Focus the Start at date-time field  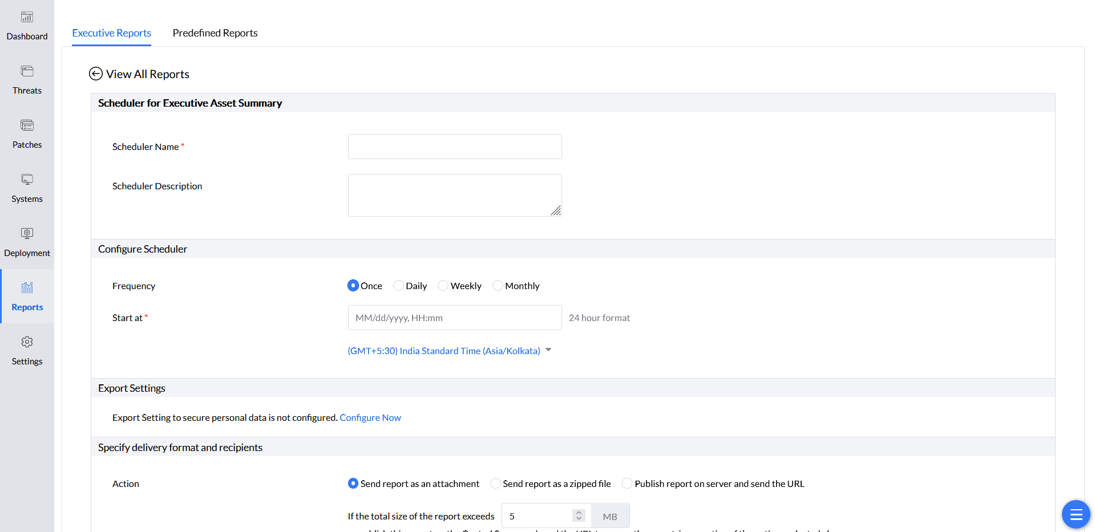454,318
